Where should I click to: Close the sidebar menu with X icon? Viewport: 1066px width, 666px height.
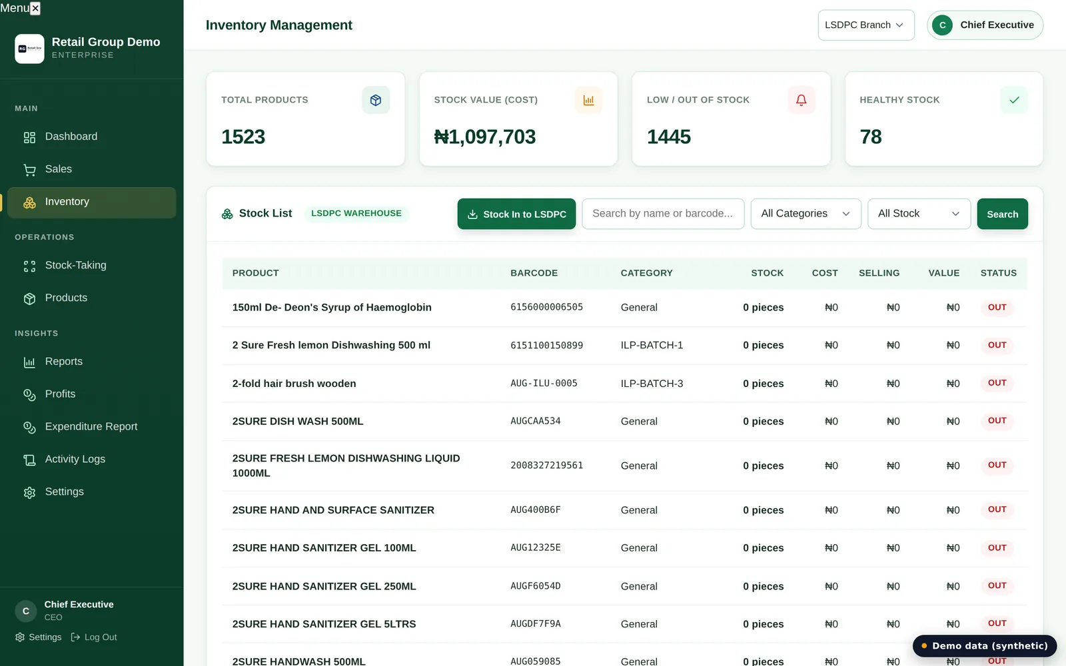pyautogui.click(x=35, y=8)
